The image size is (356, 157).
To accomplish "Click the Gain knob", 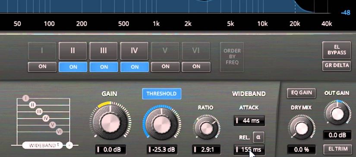I will pos(110,123).
